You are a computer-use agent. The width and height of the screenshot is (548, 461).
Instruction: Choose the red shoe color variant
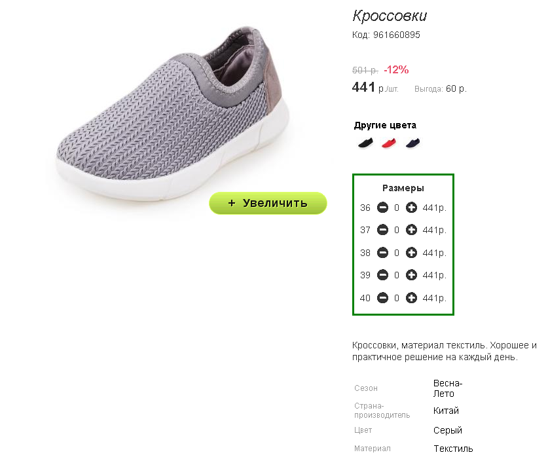pos(389,143)
